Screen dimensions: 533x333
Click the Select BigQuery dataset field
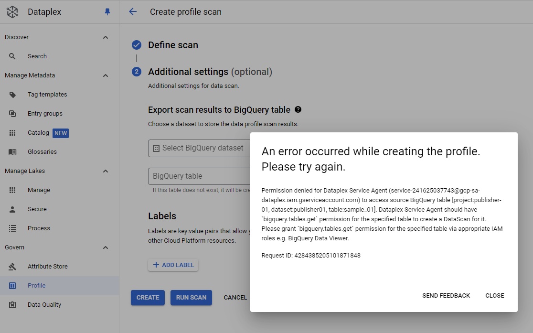(199, 148)
